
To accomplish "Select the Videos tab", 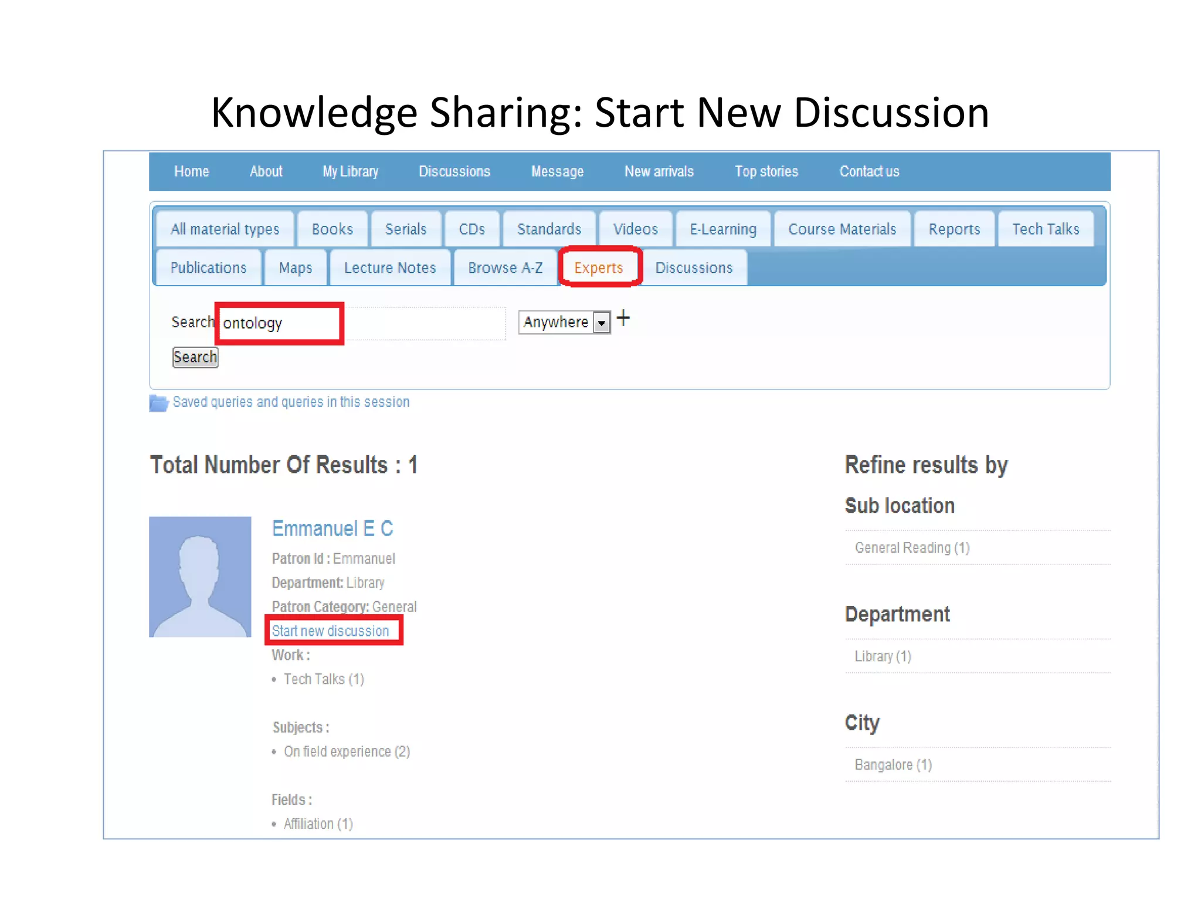I will click(x=636, y=229).
